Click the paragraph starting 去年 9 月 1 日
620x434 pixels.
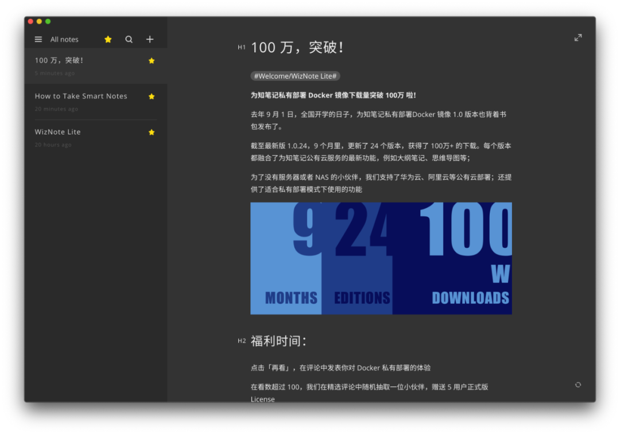[x=378, y=120]
